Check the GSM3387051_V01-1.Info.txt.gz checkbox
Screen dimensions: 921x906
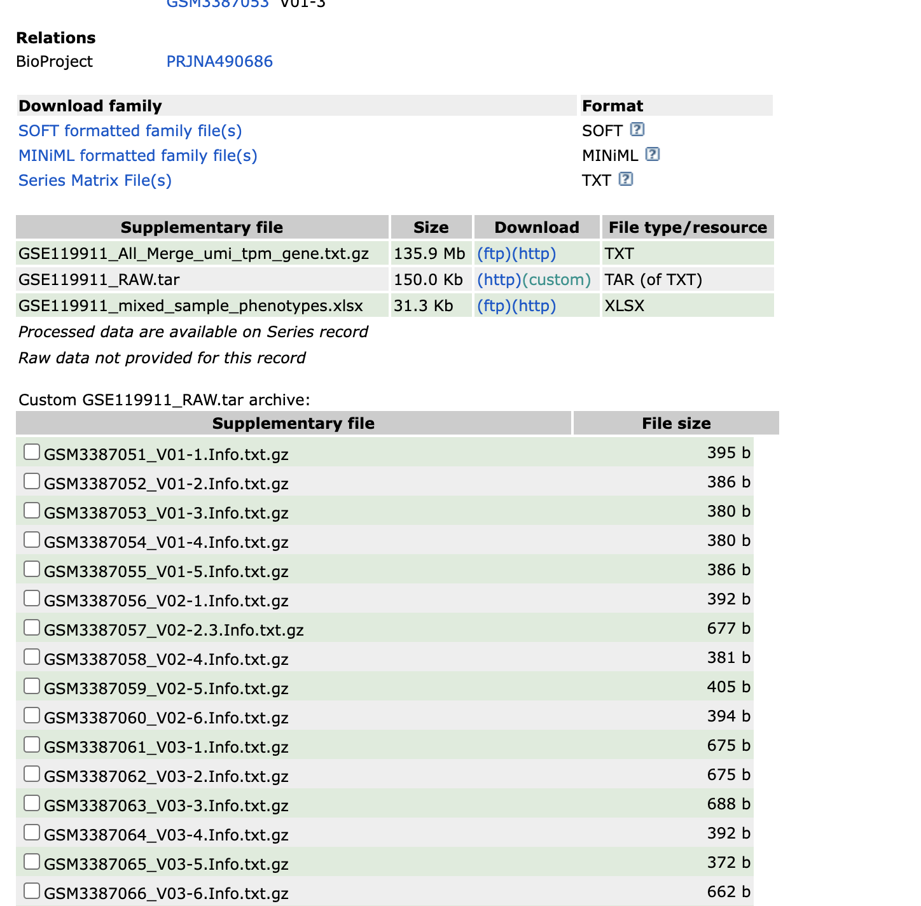click(32, 452)
